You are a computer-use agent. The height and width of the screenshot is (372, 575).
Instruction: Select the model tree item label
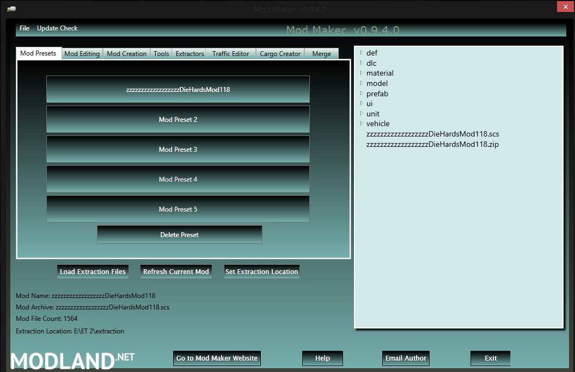click(x=377, y=83)
